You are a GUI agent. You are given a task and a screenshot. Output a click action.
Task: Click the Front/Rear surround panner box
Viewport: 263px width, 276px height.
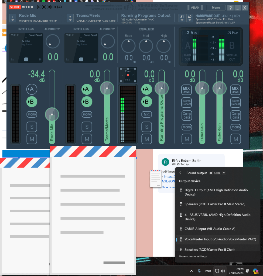point(128,75)
